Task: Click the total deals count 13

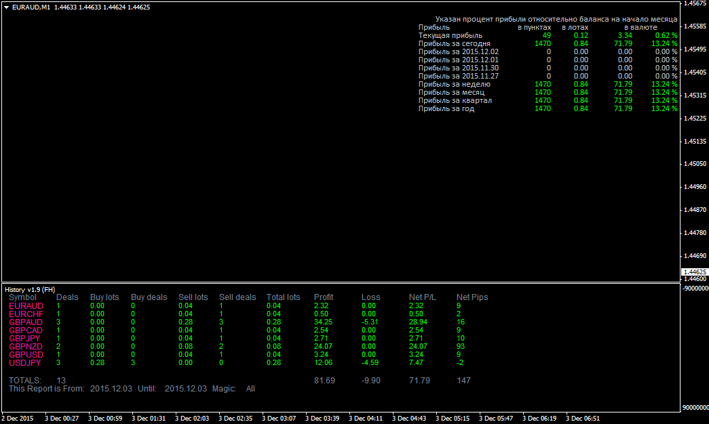Action: (x=61, y=381)
